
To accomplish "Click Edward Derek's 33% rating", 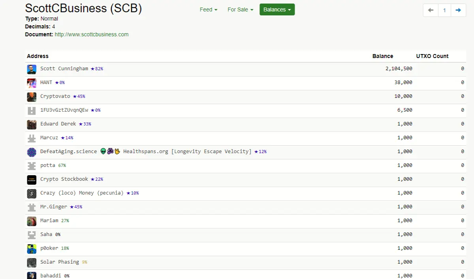I will click(85, 124).
